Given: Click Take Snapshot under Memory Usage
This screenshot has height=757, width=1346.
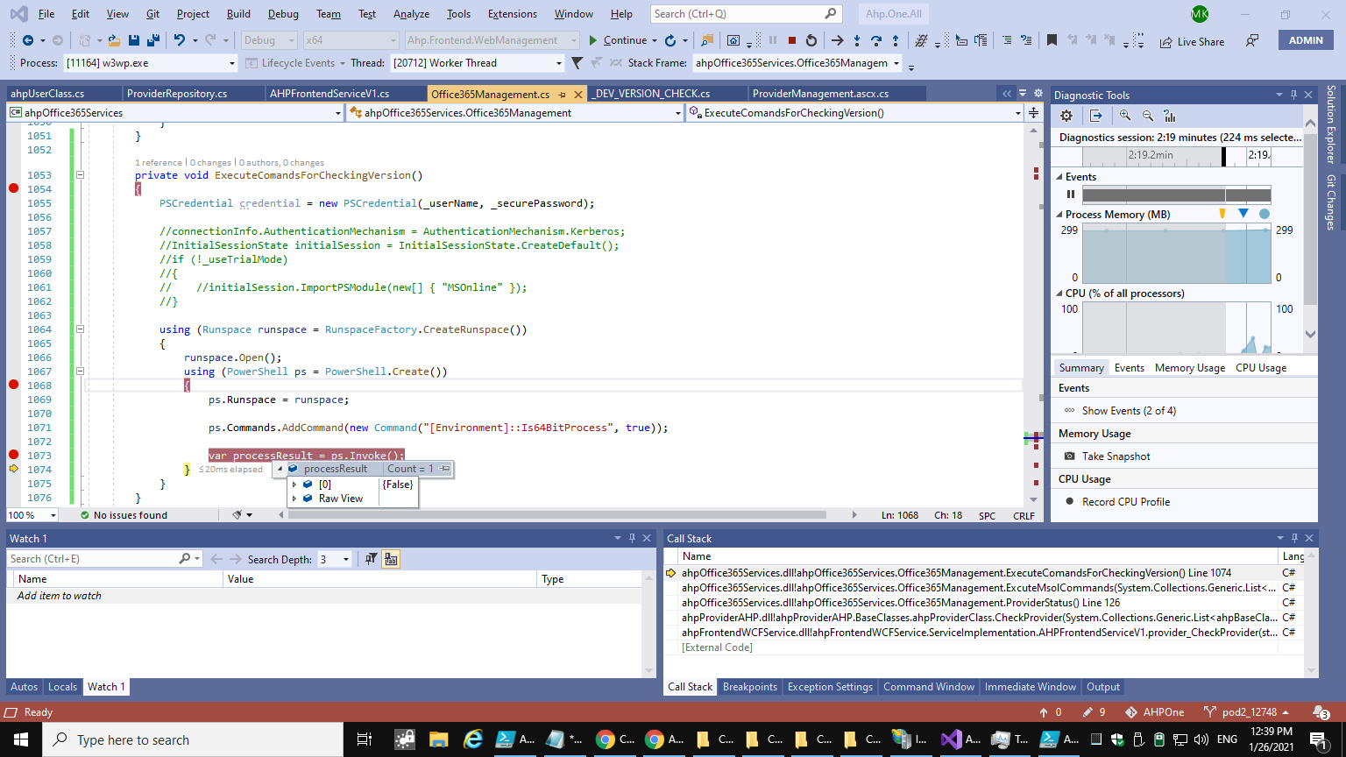Looking at the screenshot, I should (x=1116, y=456).
